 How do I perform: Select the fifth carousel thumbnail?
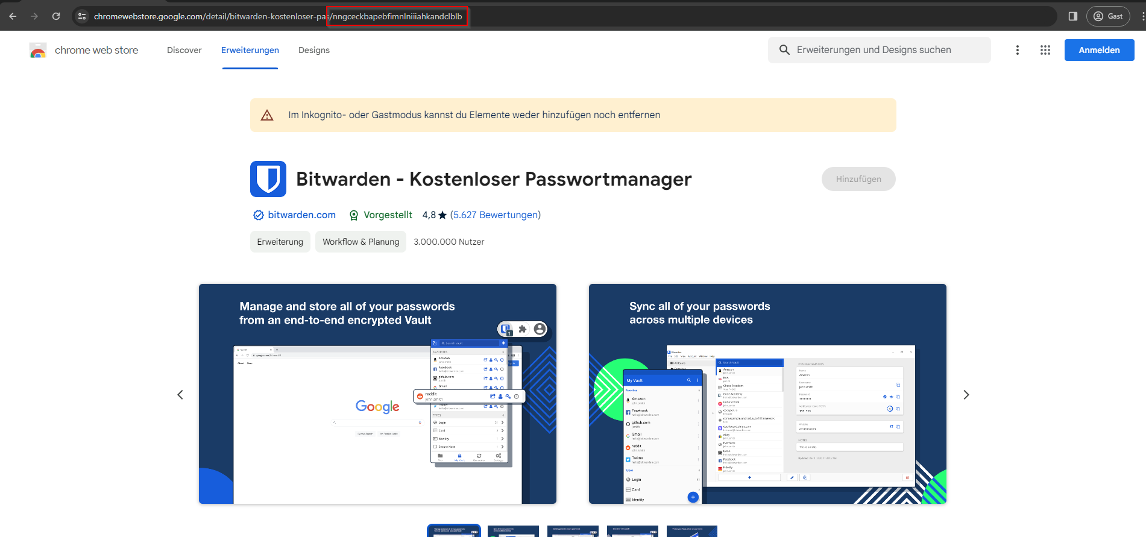(x=692, y=531)
